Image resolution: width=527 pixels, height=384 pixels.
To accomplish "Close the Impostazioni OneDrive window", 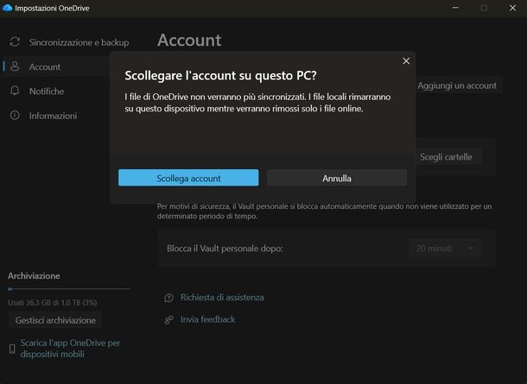I will click(x=512, y=8).
